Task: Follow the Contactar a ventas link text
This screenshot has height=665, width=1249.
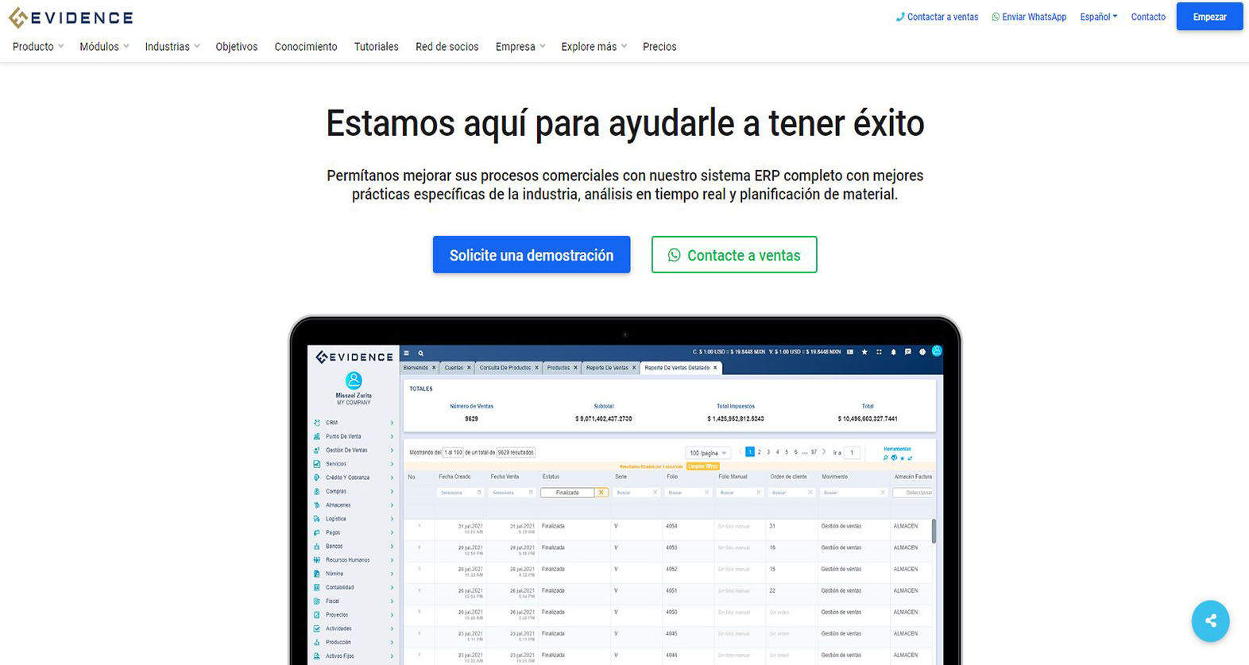Action: 942,17
